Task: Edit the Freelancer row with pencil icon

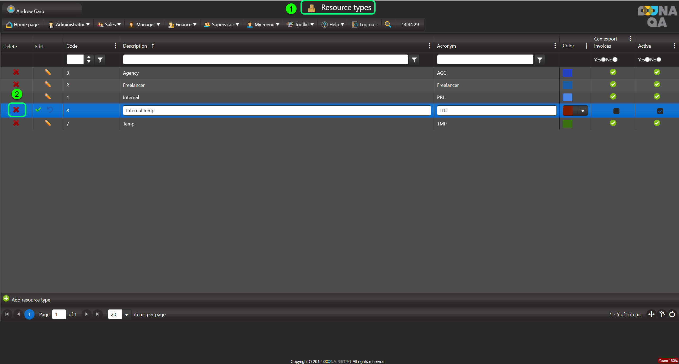Action: coord(47,84)
